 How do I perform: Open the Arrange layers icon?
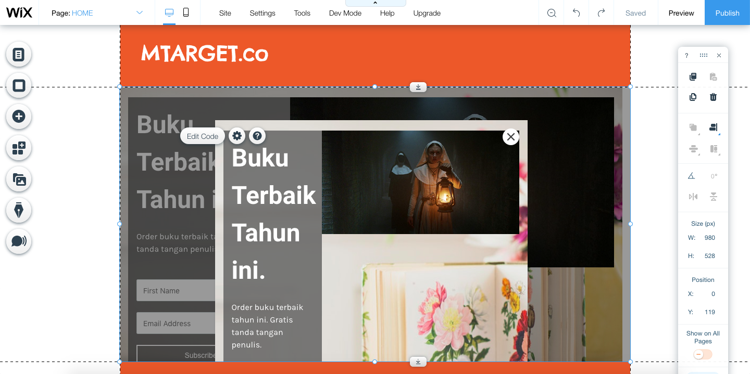pos(693,127)
